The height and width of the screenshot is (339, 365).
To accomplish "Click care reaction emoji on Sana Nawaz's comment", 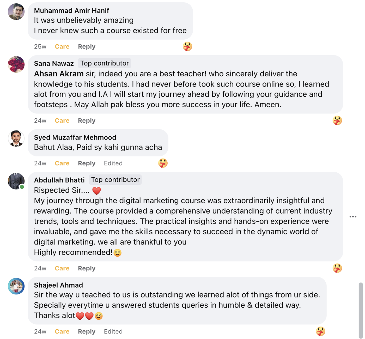I will click(337, 120).
